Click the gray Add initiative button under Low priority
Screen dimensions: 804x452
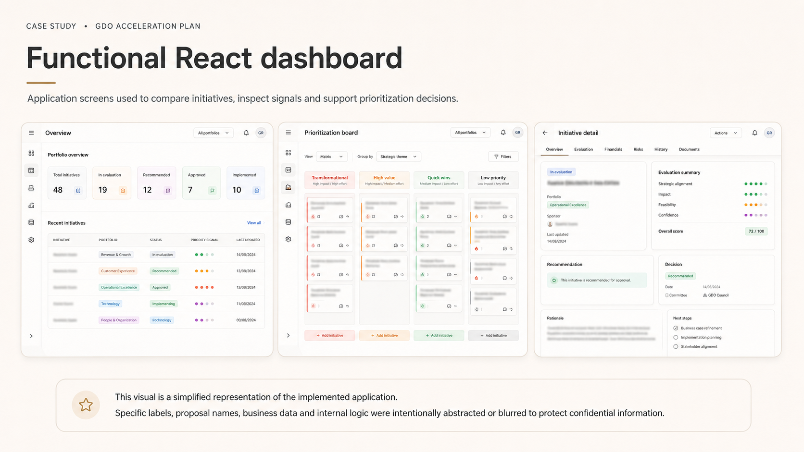click(493, 335)
